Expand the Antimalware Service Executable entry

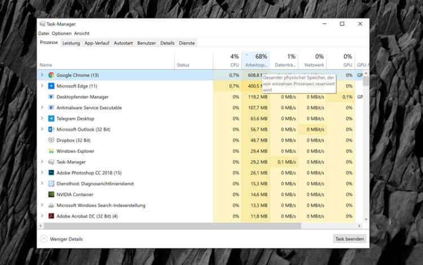[x=42, y=107]
